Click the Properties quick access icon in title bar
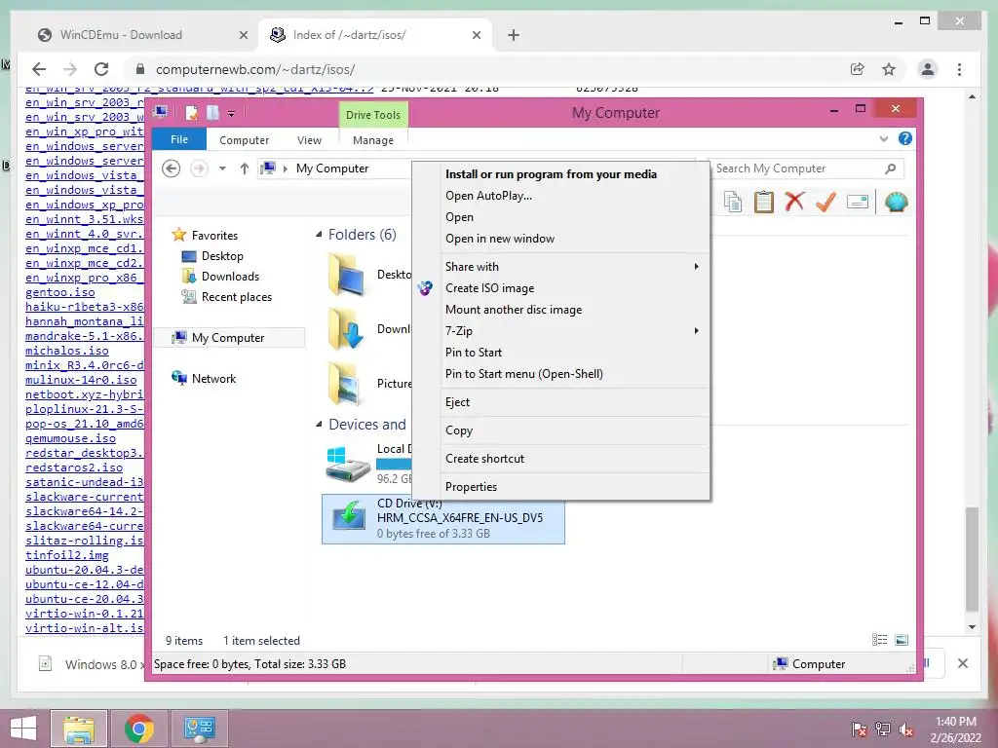Screen dimensions: 998x748 point(191,113)
